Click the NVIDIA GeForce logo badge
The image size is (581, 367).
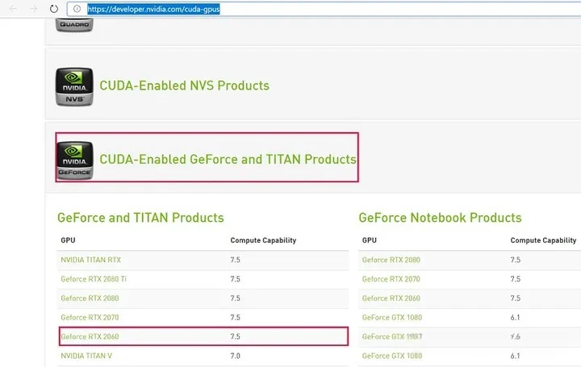[74, 160]
